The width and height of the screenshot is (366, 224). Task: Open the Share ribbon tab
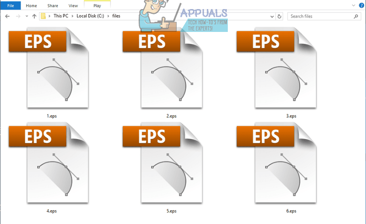tap(53, 6)
